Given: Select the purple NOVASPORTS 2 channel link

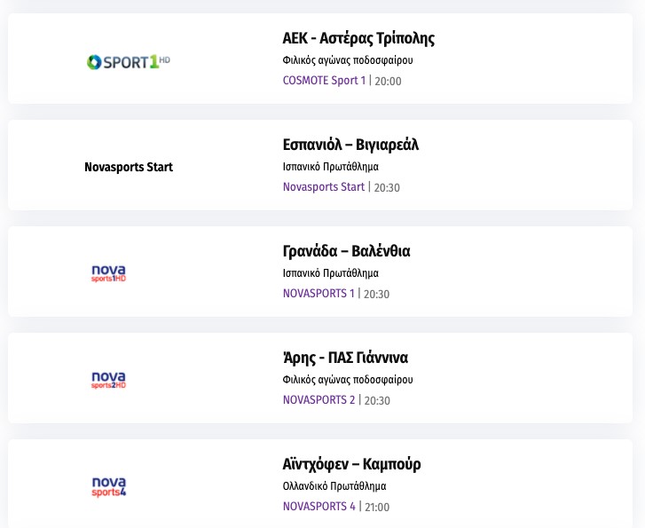Looking at the screenshot, I should click(x=319, y=400).
